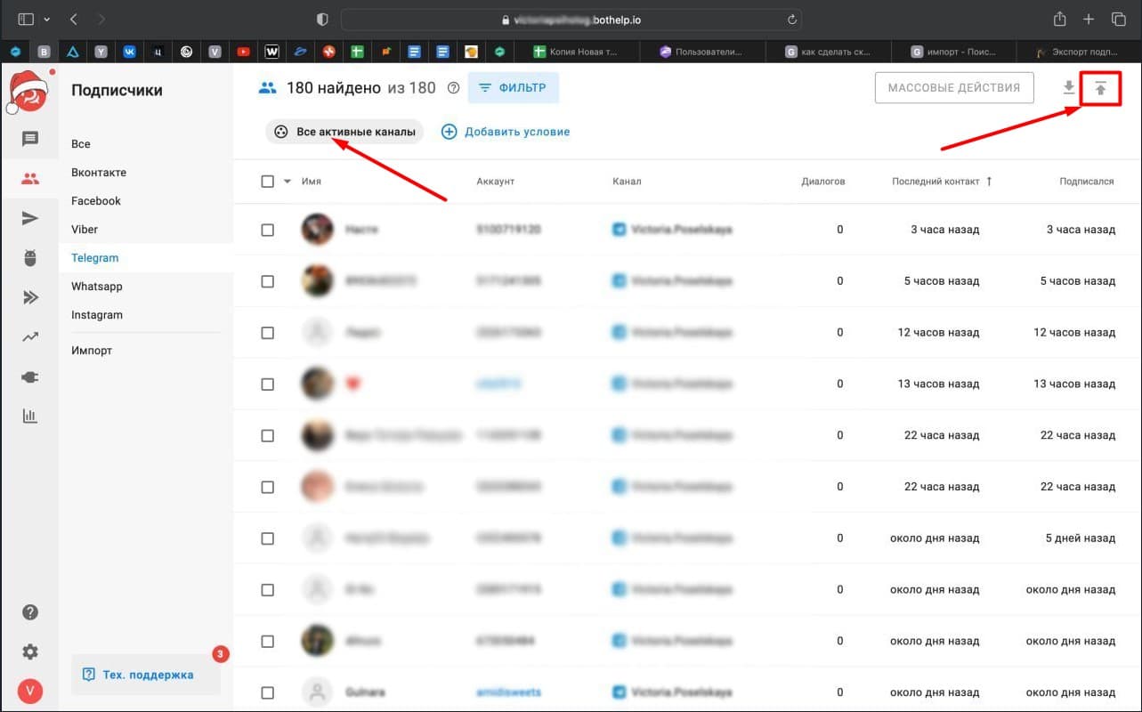Tick the checkbox in the Gulnara row

[x=268, y=692]
